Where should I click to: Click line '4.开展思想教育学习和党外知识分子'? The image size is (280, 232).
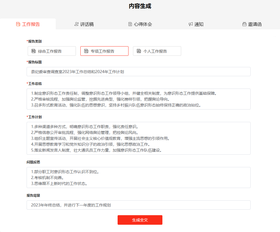point(90,144)
